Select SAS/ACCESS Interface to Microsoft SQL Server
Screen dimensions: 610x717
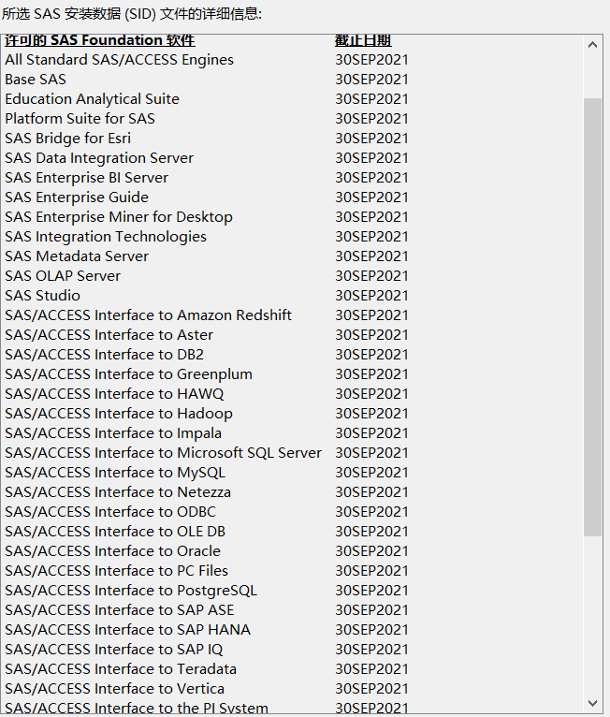163,453
